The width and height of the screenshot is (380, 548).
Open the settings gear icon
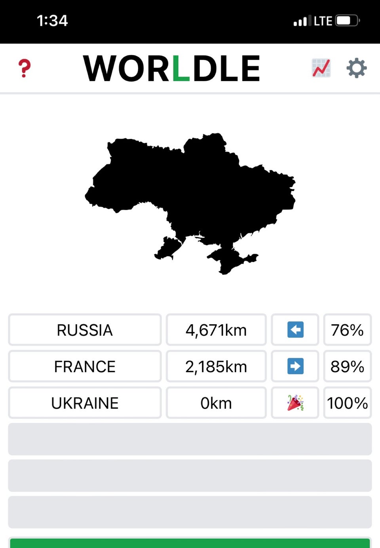tap(357, 68)
